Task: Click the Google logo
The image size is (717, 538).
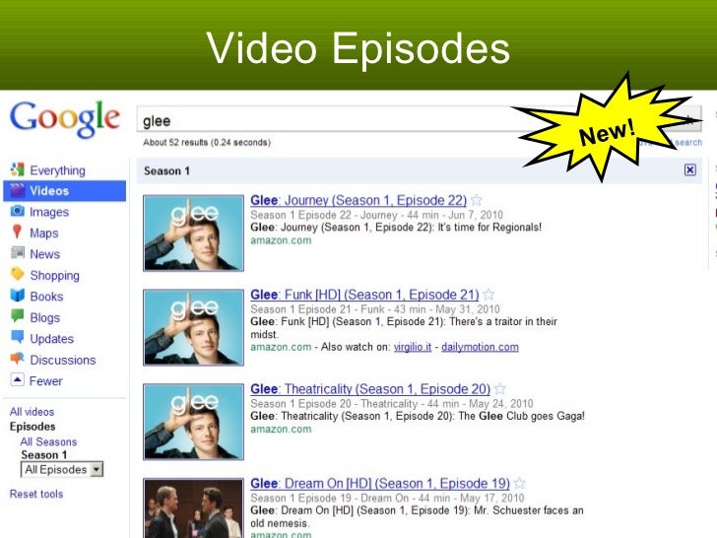Action: point(65,119)
